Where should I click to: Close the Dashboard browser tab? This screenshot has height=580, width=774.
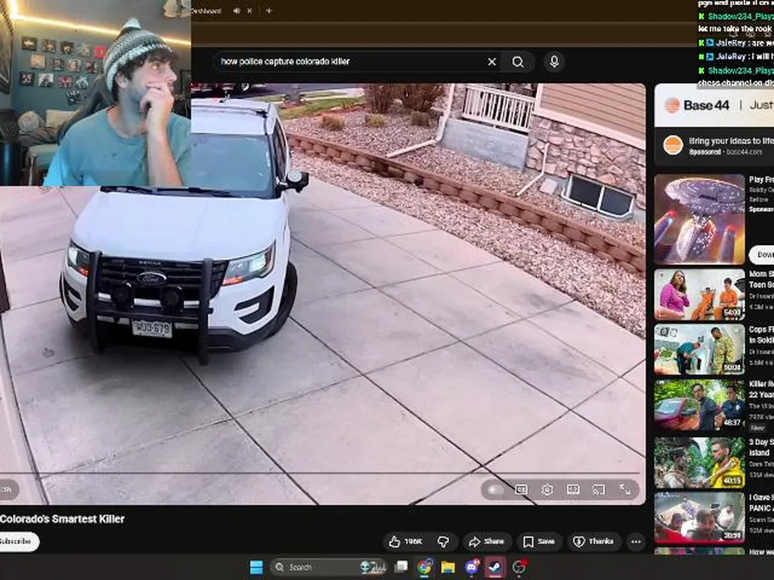click(x=249, y=10)
